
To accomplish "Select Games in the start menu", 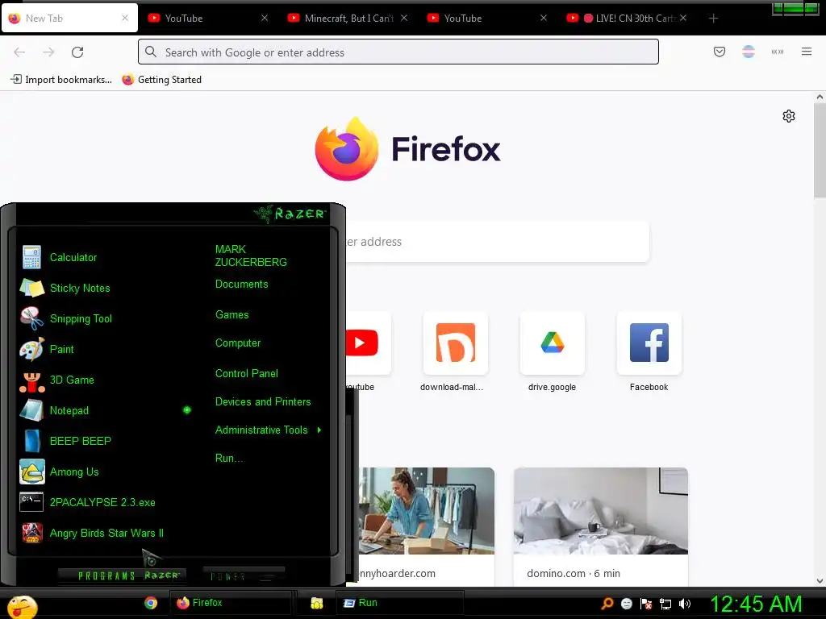I will tap(232, 315).
